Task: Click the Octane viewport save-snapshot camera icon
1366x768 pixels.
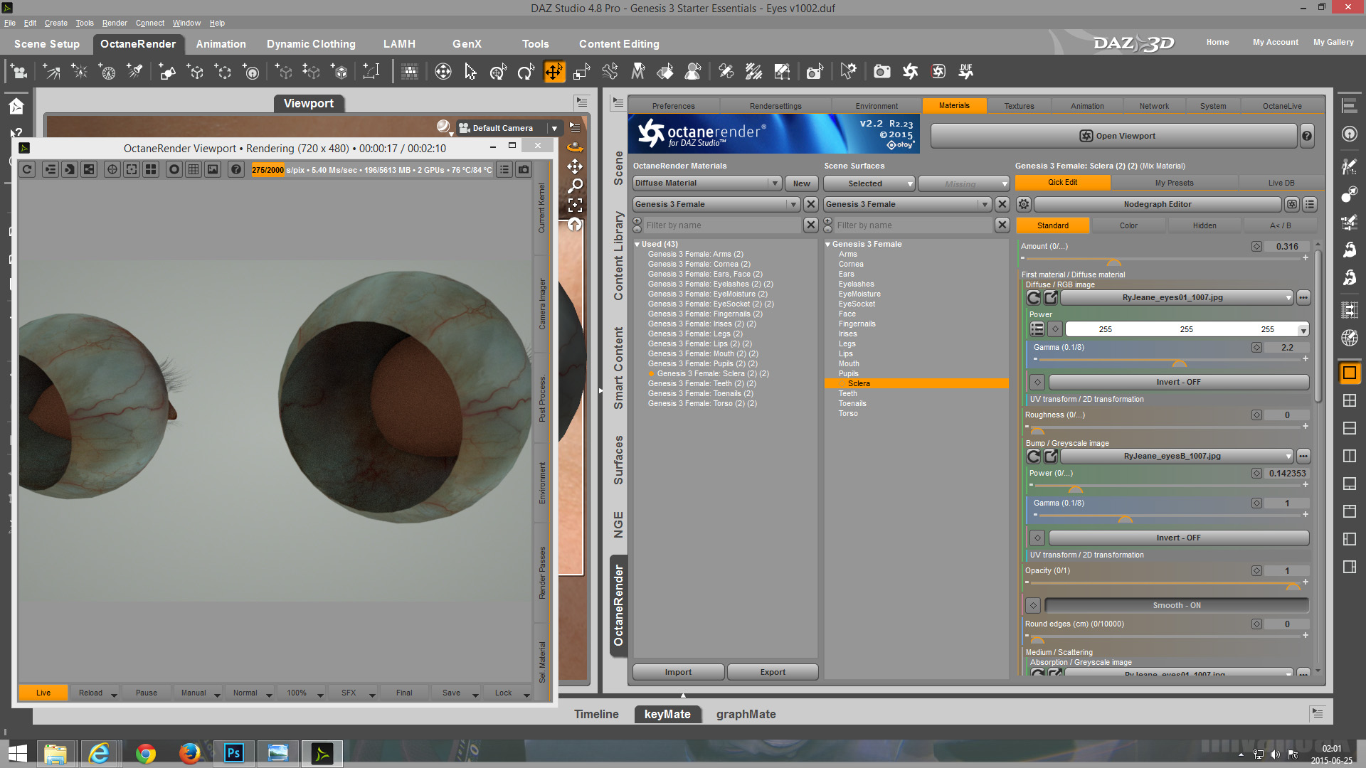Action: click(x=524, y=169)
